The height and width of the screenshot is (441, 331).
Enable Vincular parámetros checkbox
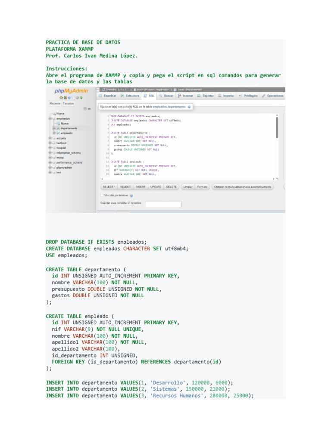102,196
